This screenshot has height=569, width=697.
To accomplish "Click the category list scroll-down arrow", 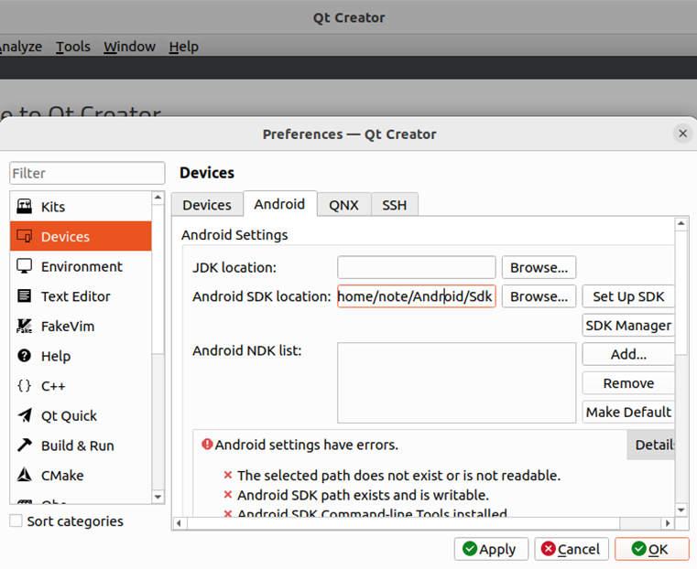I will click(x=158, y=497).
